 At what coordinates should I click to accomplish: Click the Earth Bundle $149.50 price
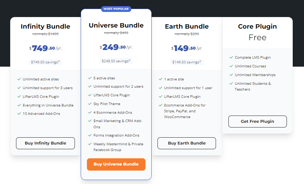click(x=187, y=48)
